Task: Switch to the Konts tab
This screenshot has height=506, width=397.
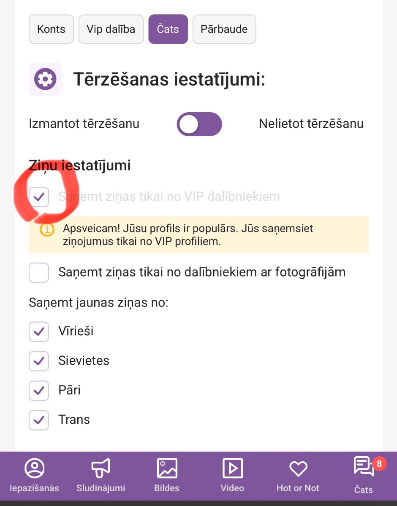Action: 51,29
